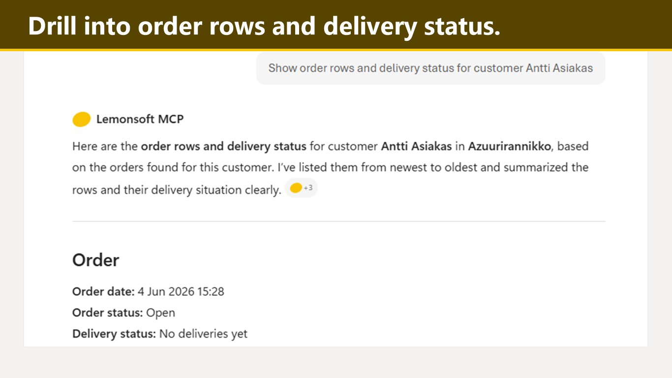
Task: Click 'rows and their delivery situation clearly' line
Action: [x=176, y=189]
